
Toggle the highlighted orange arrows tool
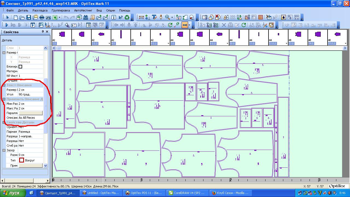(x=185, y=25)
